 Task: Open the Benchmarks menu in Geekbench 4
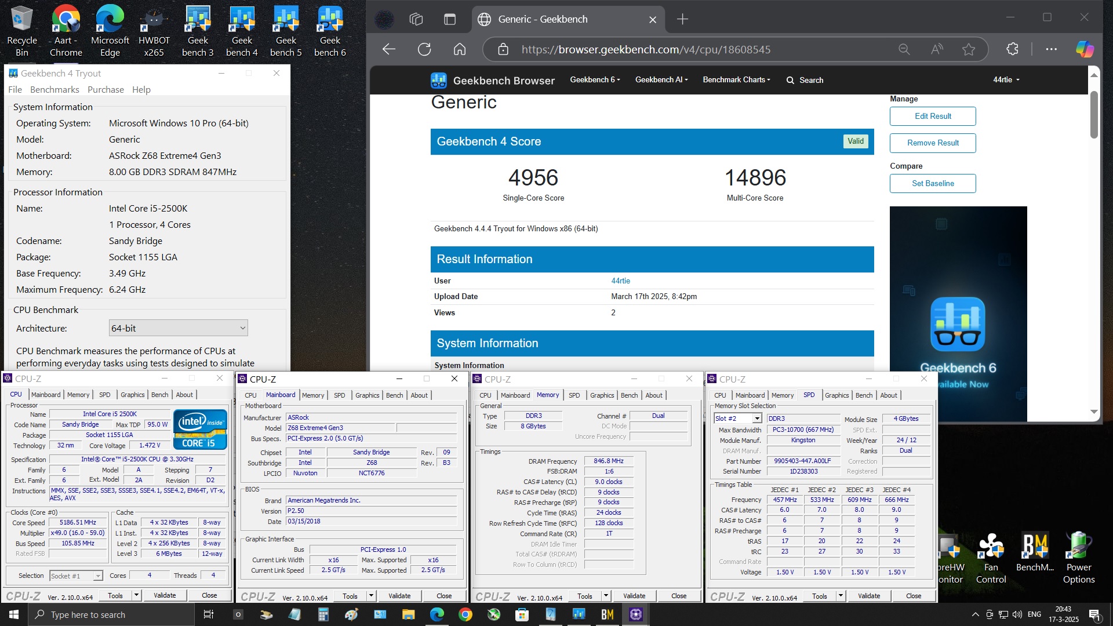click(x=54, y=89)
